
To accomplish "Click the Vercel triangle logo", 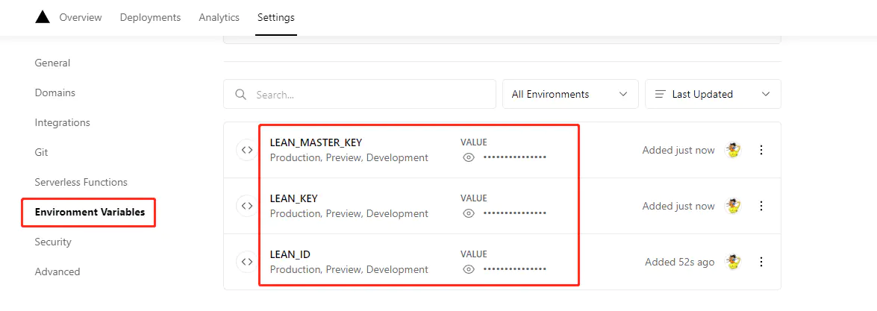I will click(x=43, y=17).
